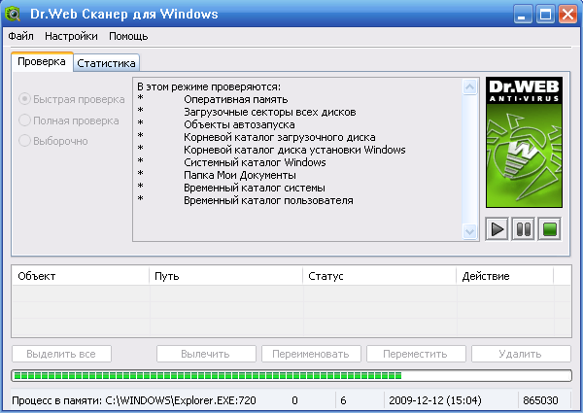This screenshot has width=583, height=413.
Task: Sort by the Объект column header
Action: (81, 276)
